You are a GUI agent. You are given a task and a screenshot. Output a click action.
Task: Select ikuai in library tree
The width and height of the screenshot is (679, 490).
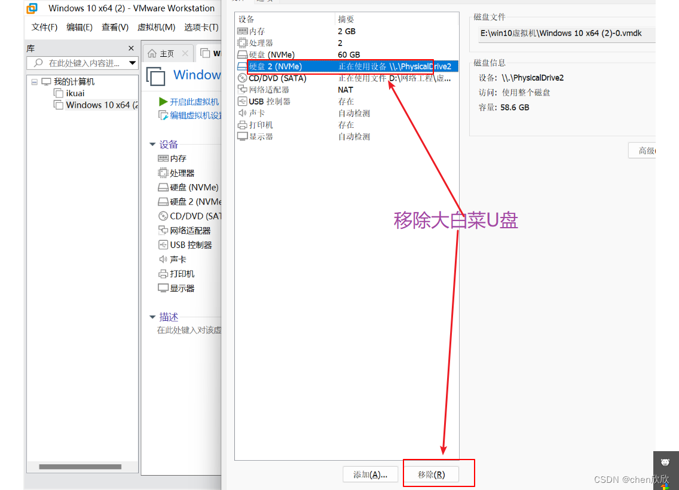click(75, 93)
